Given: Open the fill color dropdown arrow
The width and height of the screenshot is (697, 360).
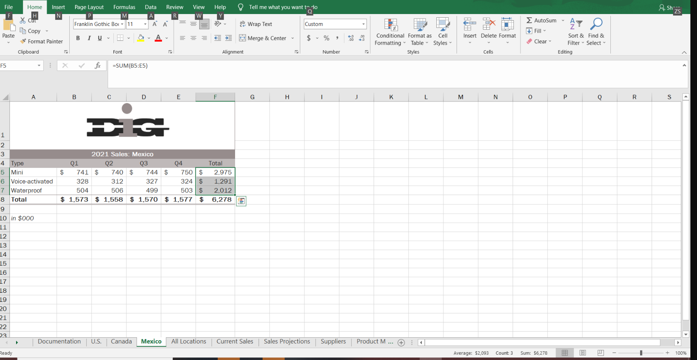Looking at the screenshot, I should (x=149, y=38).
